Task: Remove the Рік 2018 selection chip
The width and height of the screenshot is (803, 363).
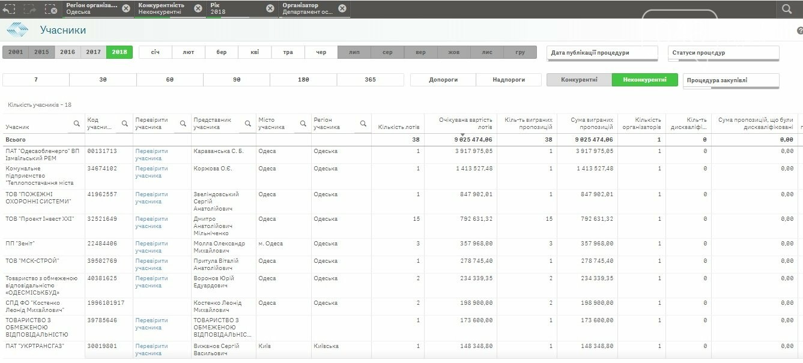Action: click(270, 8)
